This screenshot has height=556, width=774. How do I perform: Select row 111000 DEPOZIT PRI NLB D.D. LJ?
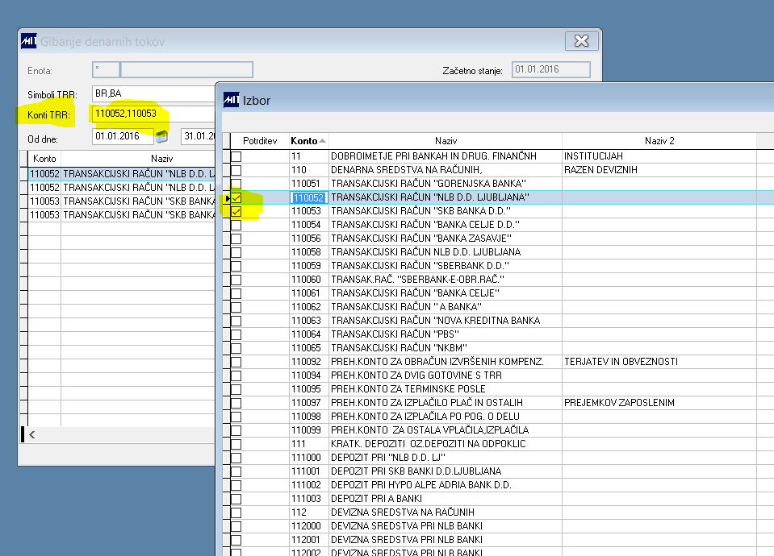(x=494, y=458)
